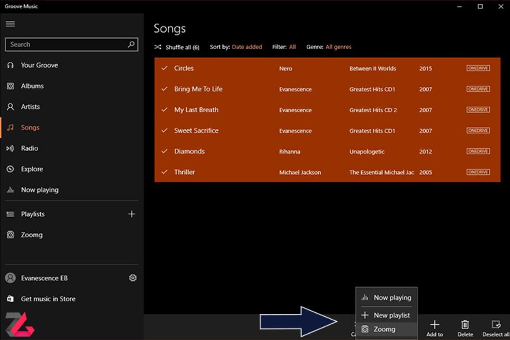Click the store bag icon
510x340 pixels.
click(x=10, y=298)
